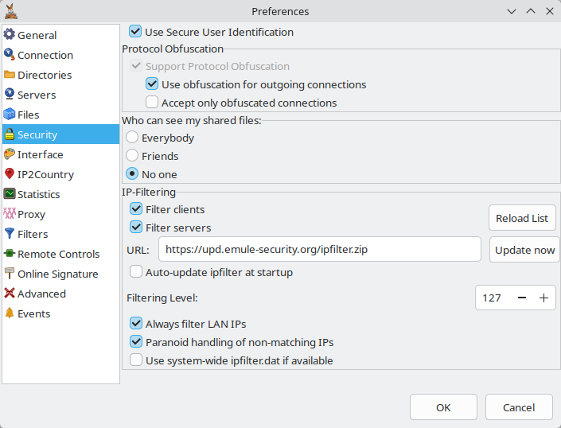Screen dimensions: 561x428
Task: Click the Filters funnel icon
Action: [10, 234]
